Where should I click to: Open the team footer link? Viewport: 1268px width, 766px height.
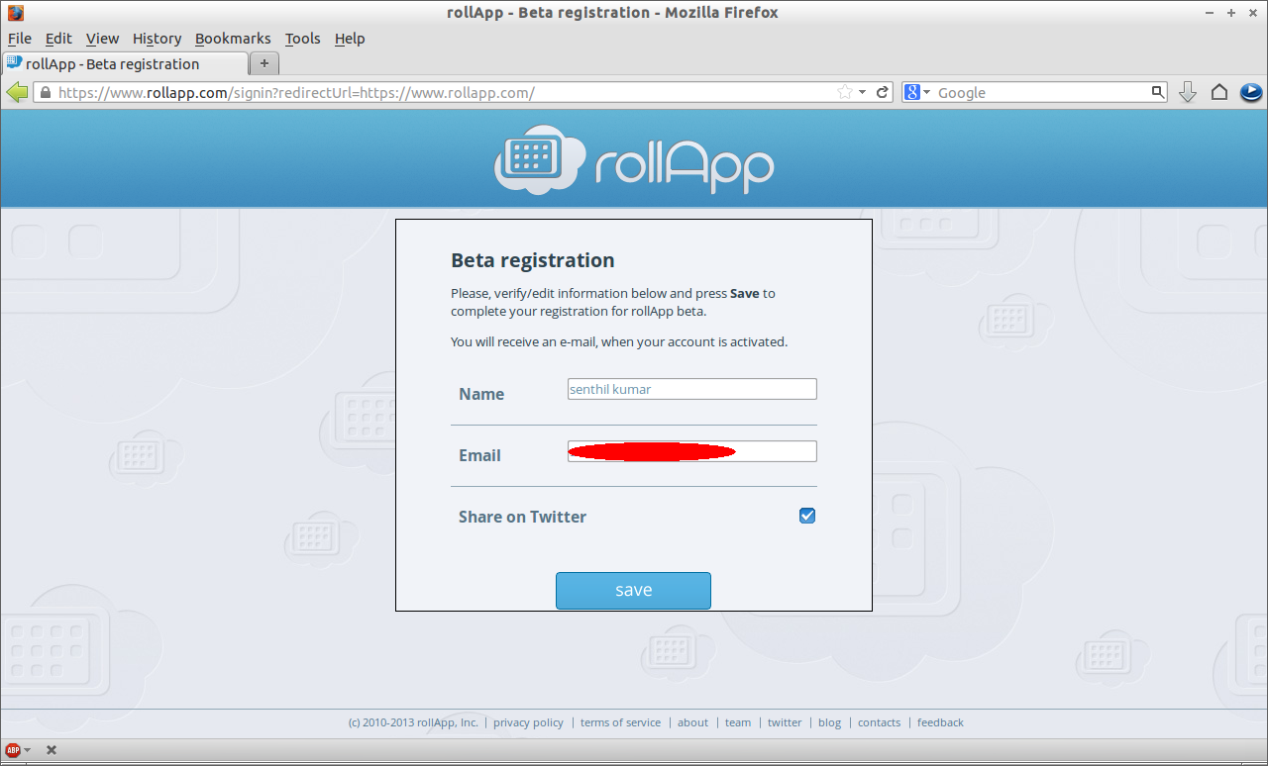(x=738, y=722)
